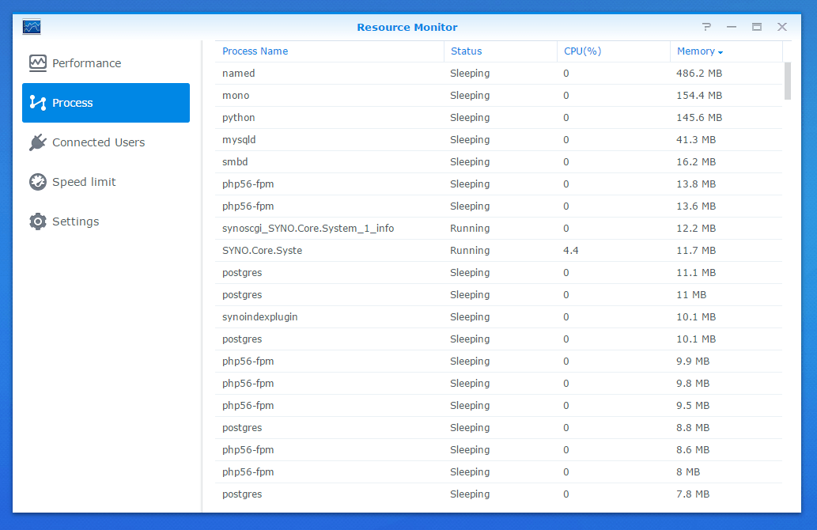Click the 12.2 MB memory value
This screenshot has height=530, width=817.
696,229
